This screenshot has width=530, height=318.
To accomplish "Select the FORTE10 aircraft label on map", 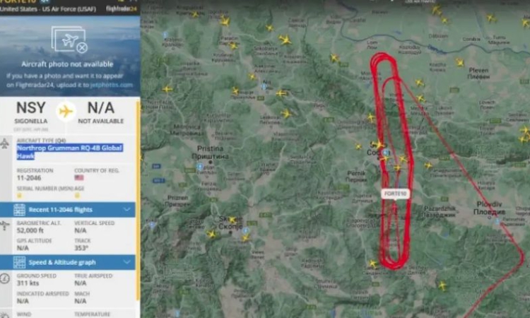I will click(x=395, y=194).
